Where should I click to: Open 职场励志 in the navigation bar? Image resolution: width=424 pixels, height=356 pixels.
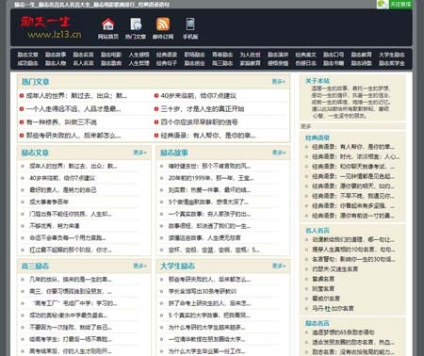click(x=194, y=55)
